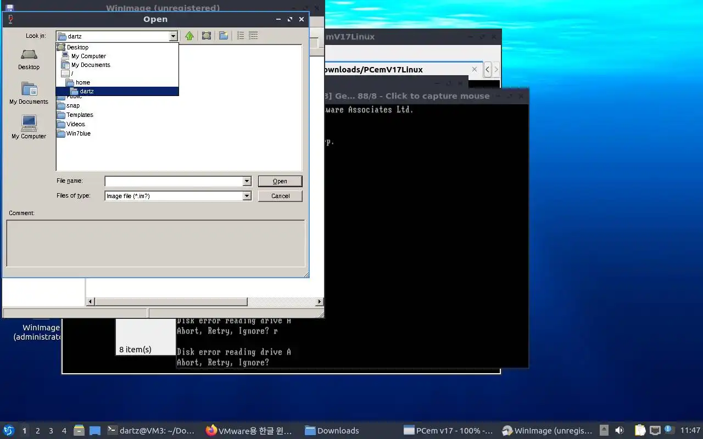Switch to workspace 4
Screen dimensions: 703x439
pyautogui.click(x=64, y=431)
